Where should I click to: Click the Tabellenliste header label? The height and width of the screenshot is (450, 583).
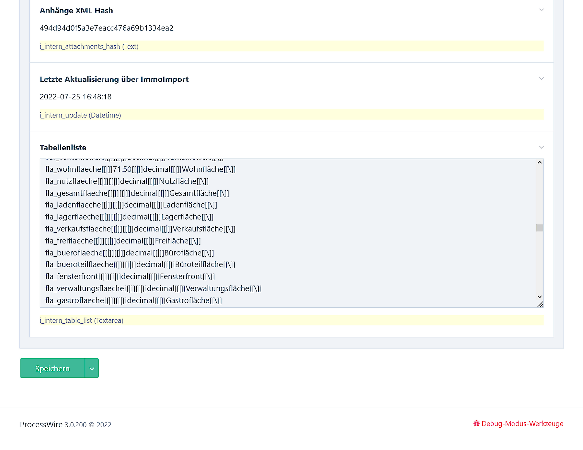tap(63, 148)
